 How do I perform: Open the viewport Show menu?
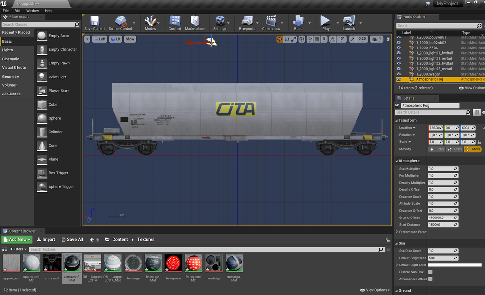point(130,39)
